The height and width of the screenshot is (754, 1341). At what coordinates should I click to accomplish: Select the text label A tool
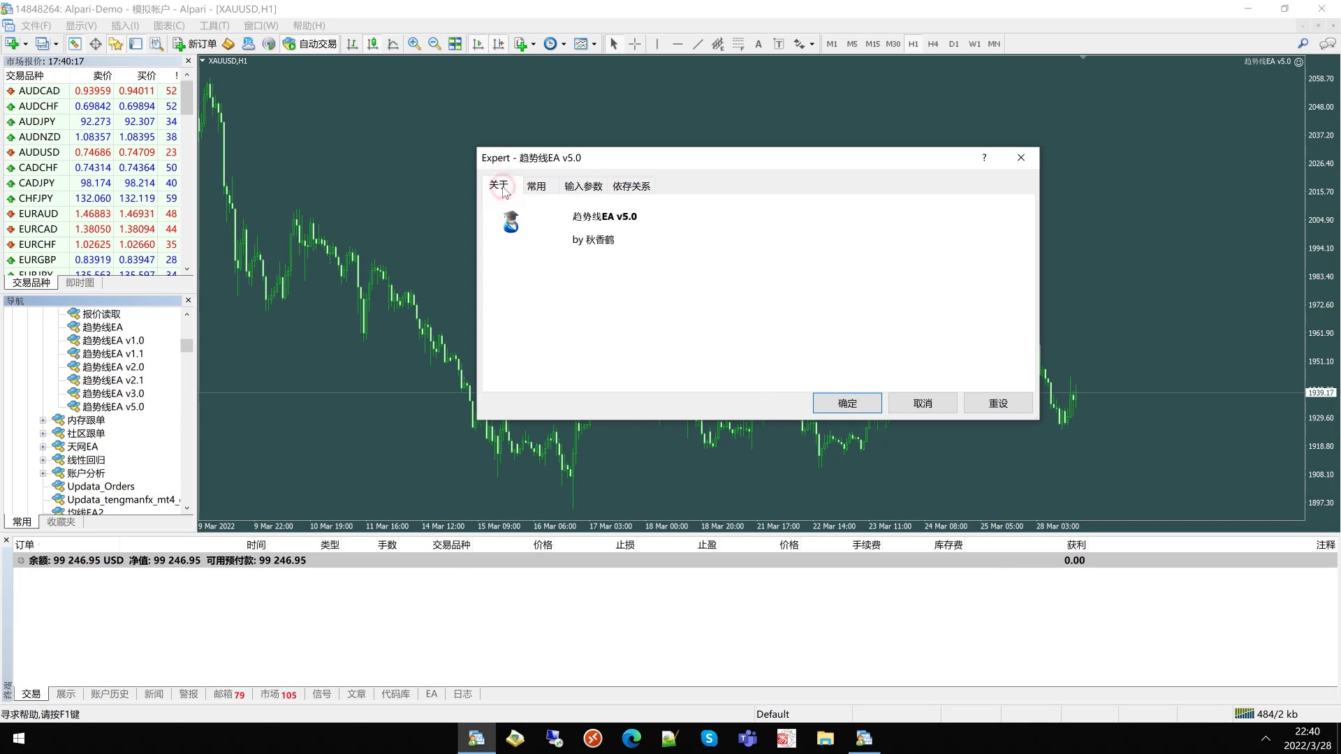coord(758,44)
